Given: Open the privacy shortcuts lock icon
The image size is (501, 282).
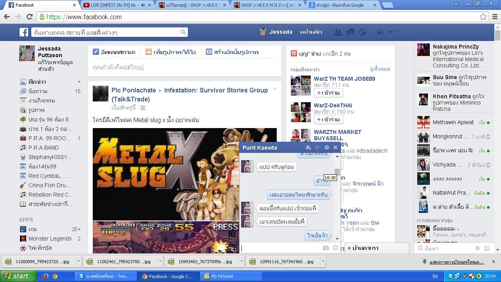Looking at the screenshot, I should 380,32.
